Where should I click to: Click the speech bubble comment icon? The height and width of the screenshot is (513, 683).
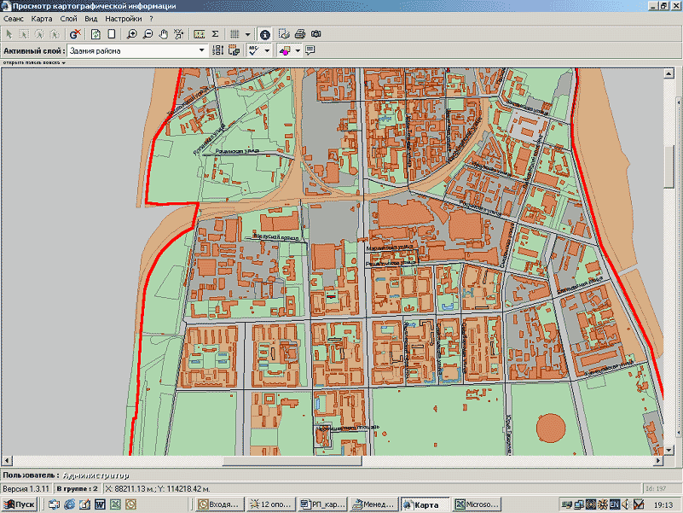310,50
